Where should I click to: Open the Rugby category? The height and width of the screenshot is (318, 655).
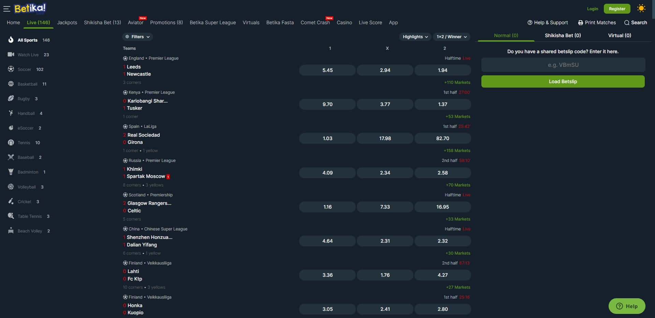tap(23, 99)
